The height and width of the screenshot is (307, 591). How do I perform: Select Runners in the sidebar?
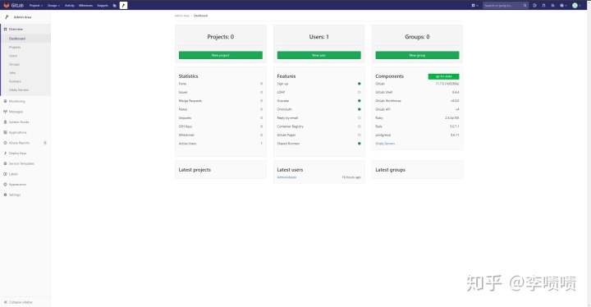pos(15,81)
